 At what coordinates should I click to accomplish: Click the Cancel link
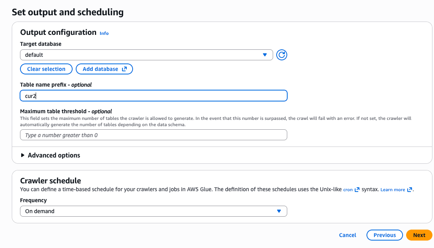347,235
